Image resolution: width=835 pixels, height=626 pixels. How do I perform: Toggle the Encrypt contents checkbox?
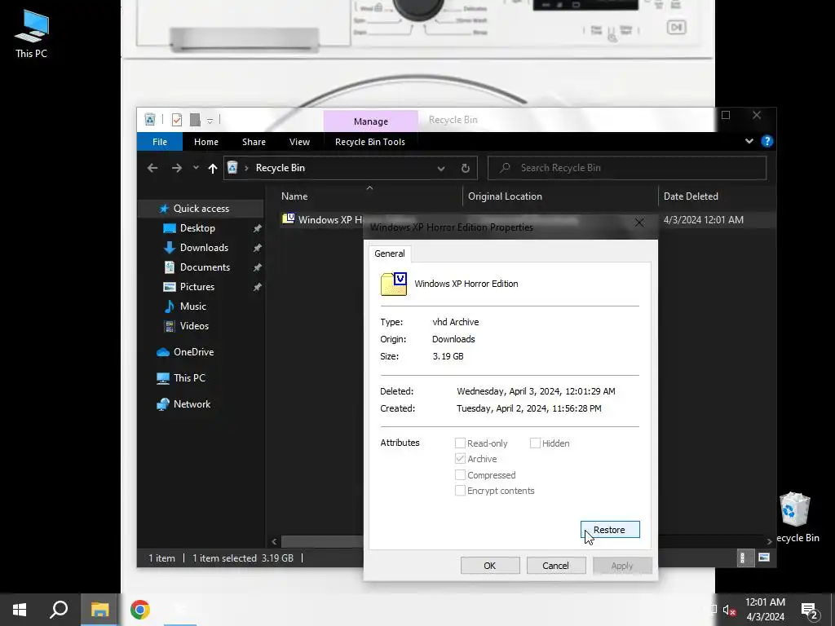click(460, 490)
